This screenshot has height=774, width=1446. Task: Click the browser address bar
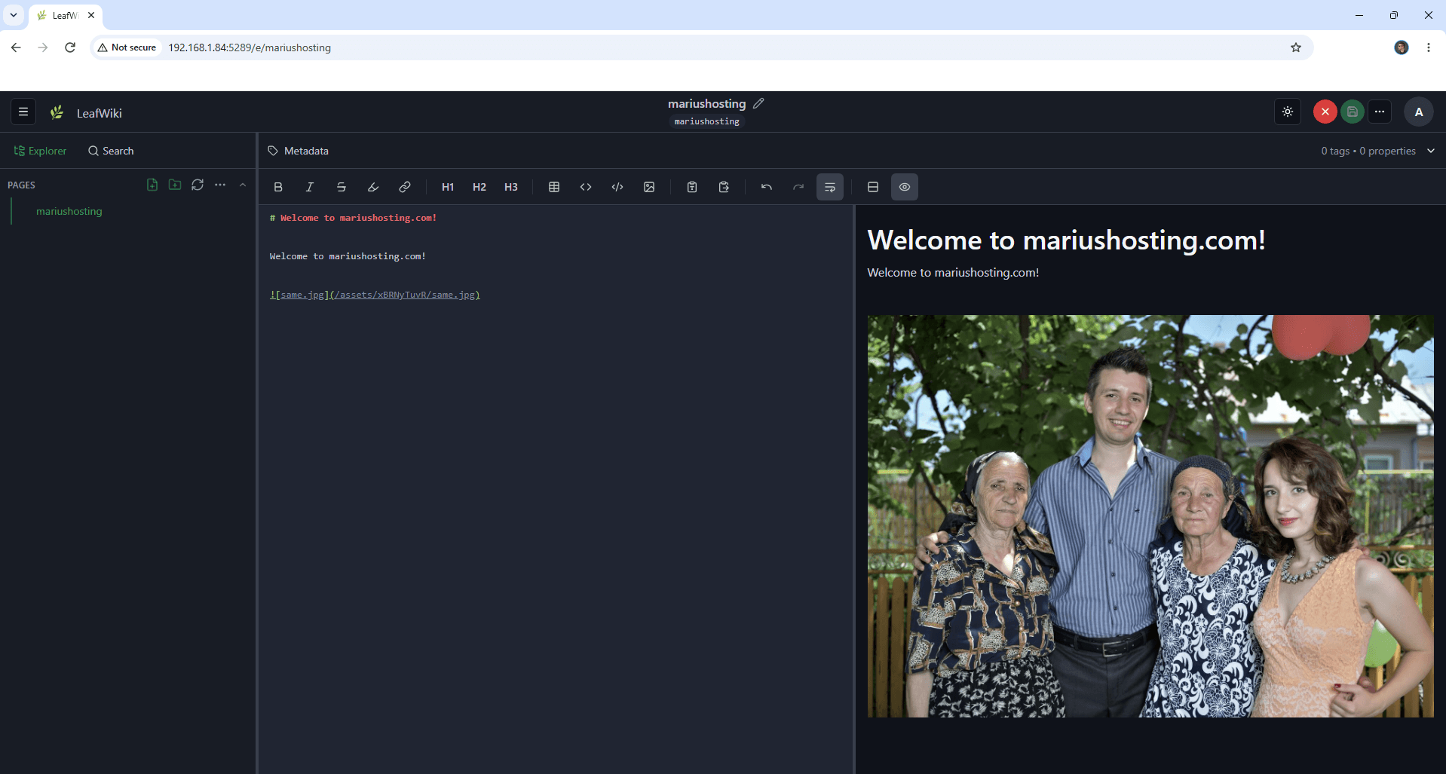pyautogui.click(x=701, y=47)
